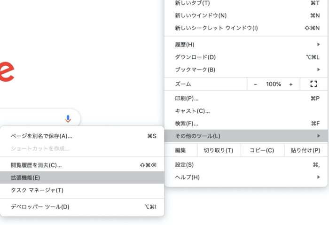The width and height of the screenshot is (329, 225).
Task: Click the microphone voice search icon
Action: coord(68,119)
